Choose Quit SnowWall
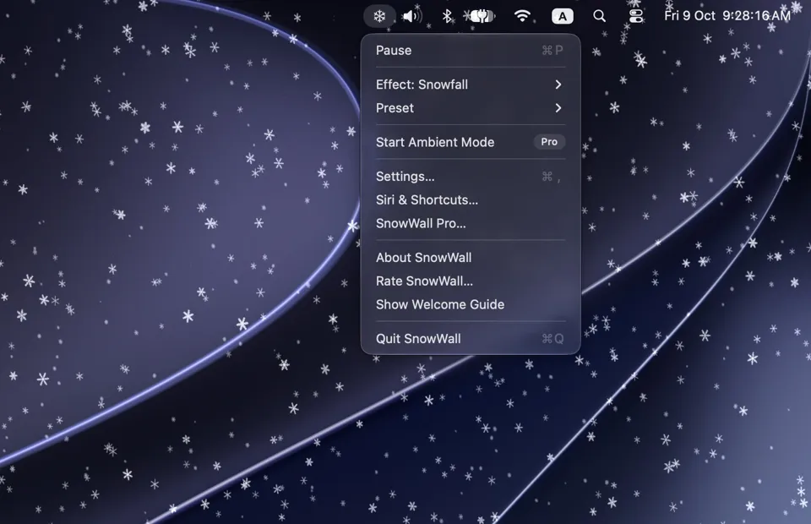The width and height of the screenshot is (811, 524). 471,339
